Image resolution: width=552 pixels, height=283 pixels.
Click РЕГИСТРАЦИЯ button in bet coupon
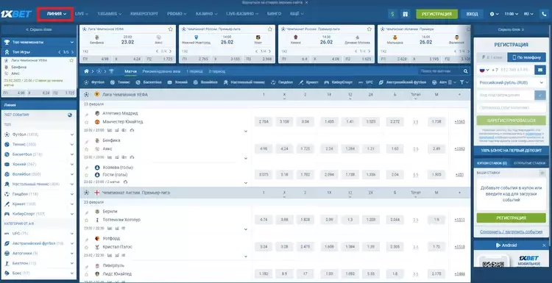pos(512,218)
